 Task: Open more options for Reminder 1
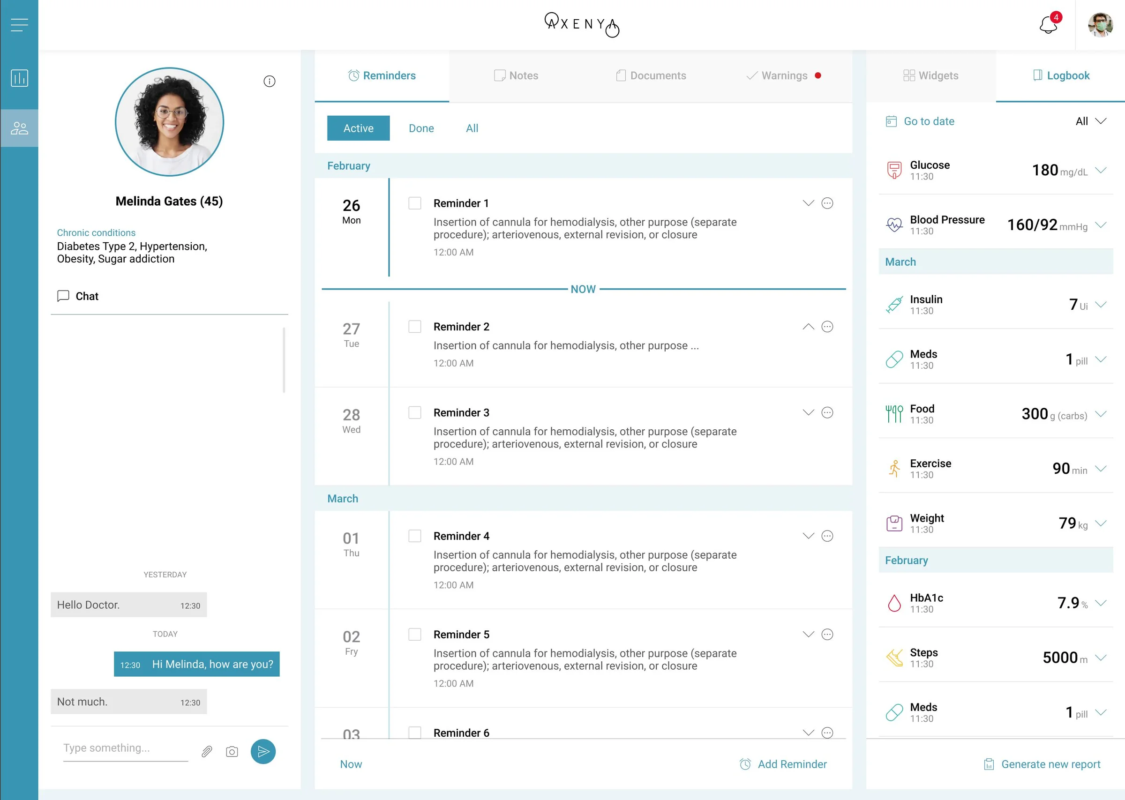pyautogui.click(x=827, y=203)
